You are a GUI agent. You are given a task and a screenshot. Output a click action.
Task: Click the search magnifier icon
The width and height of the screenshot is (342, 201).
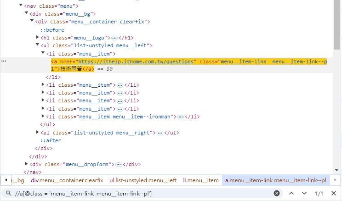tap(9, 193)
